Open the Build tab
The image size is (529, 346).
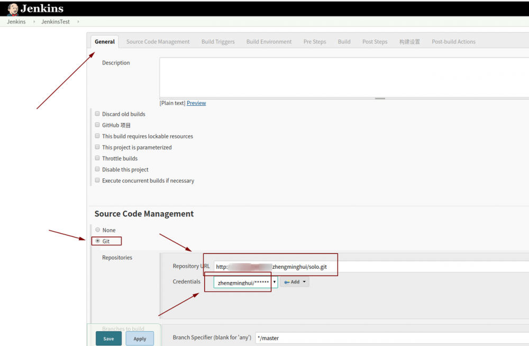click(344, 41)
